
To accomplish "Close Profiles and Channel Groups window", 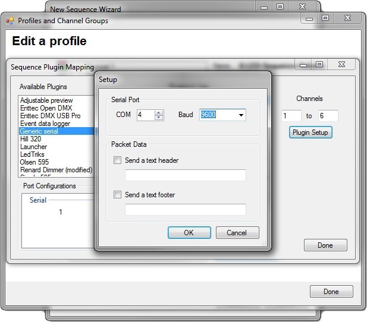I will tap(347, 18).
